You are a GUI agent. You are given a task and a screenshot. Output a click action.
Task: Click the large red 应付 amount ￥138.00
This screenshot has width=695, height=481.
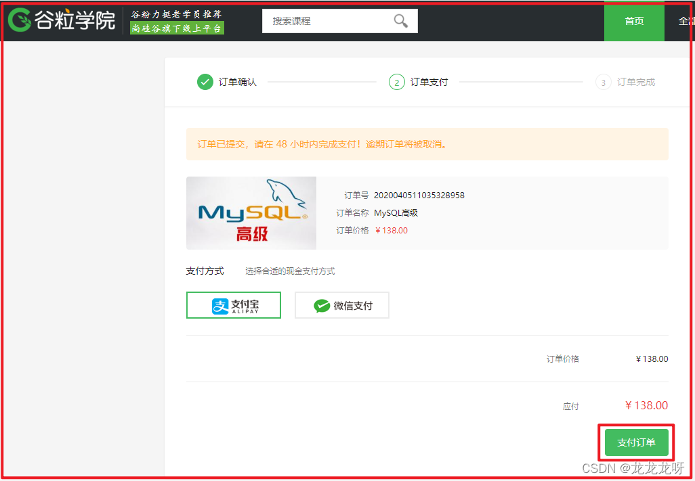[646, 405]
